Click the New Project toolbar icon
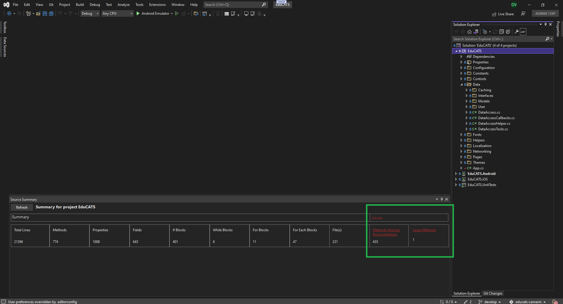Screen dimensions: 563x304 click(x=28, y=13)
